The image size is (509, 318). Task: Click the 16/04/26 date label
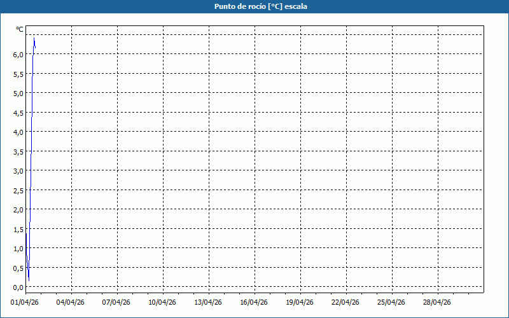pos(254,302)
